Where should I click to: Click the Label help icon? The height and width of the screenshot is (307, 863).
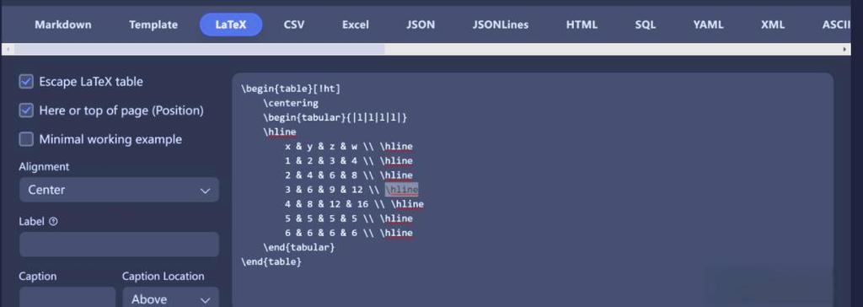53,222
